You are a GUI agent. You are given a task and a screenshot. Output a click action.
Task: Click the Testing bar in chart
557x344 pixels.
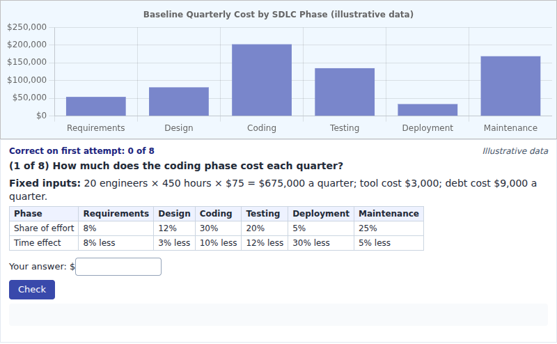tap(345, 92)
